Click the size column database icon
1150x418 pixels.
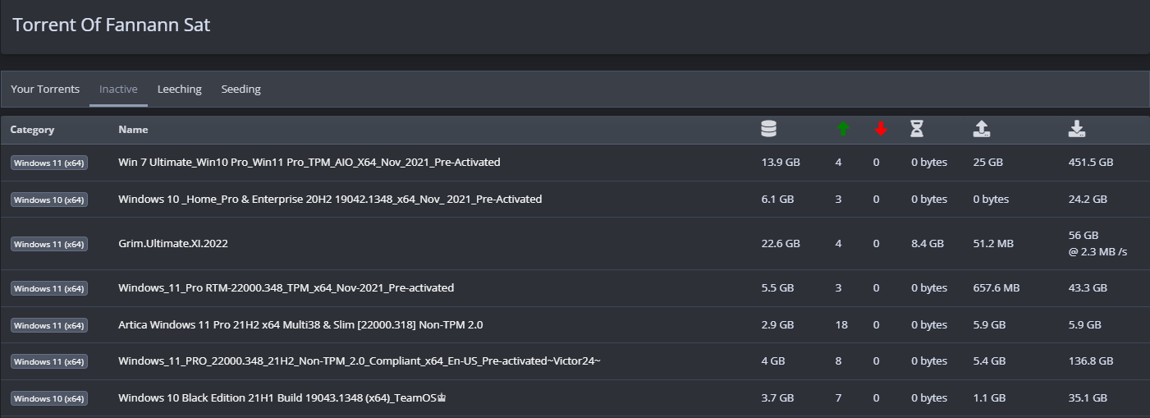pyautogui.click(x=768, y=129)
